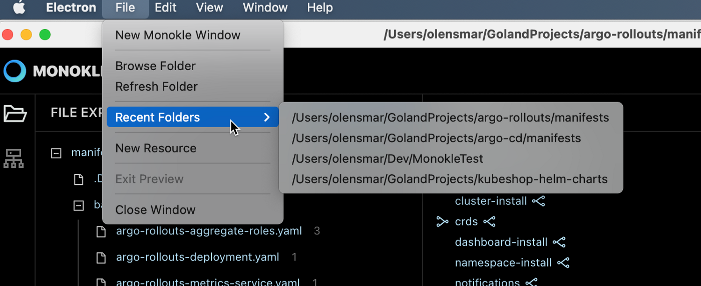The image size is (701, 286).
Task: Open the Window menu
Action: (265, 8)
